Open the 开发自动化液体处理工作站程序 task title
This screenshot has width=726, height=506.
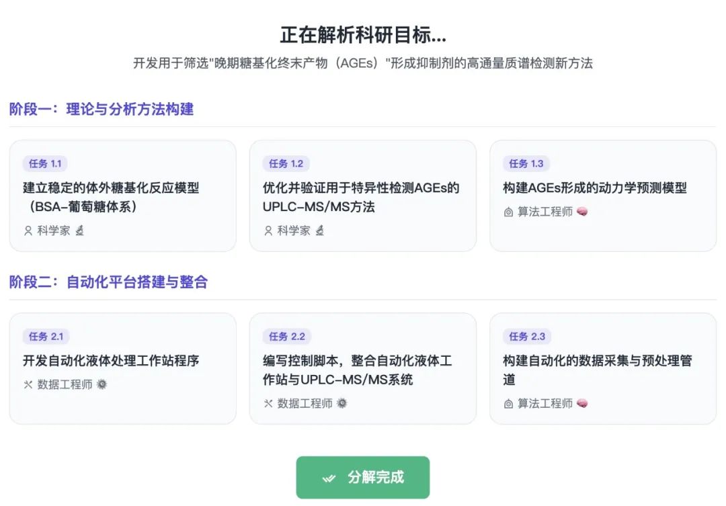(x=111, y=361)
